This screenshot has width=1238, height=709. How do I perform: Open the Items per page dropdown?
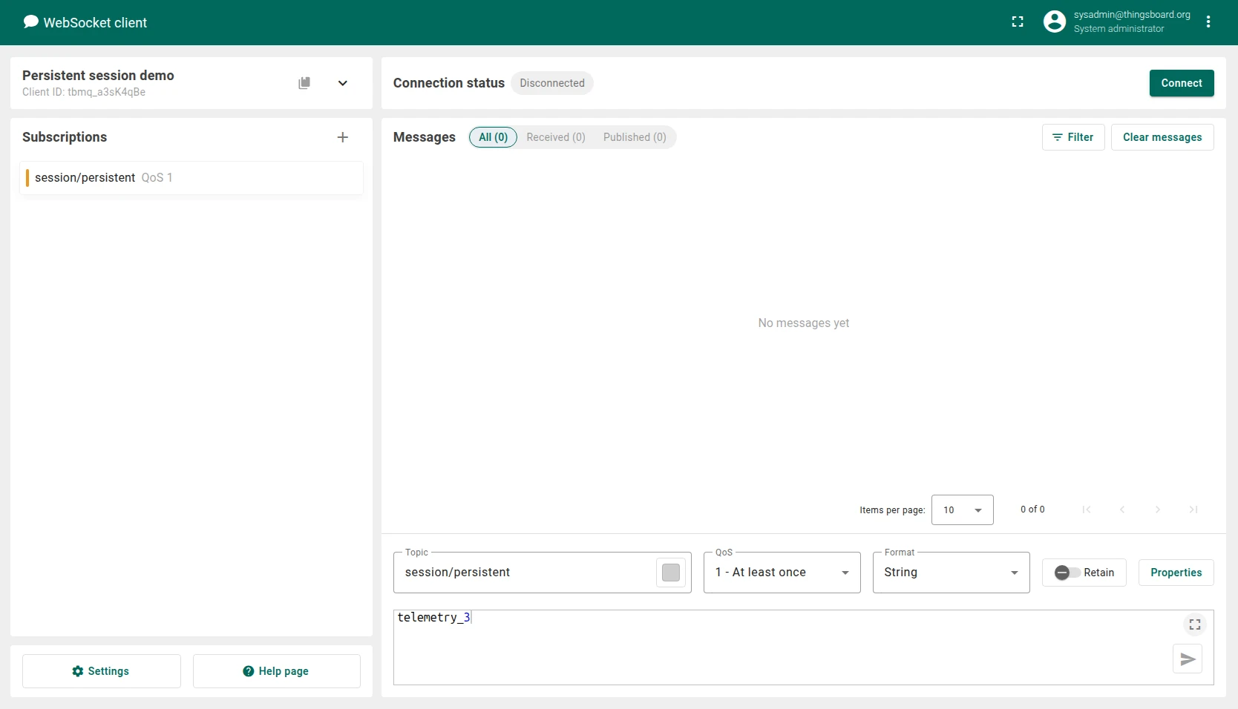click(963, 510)
